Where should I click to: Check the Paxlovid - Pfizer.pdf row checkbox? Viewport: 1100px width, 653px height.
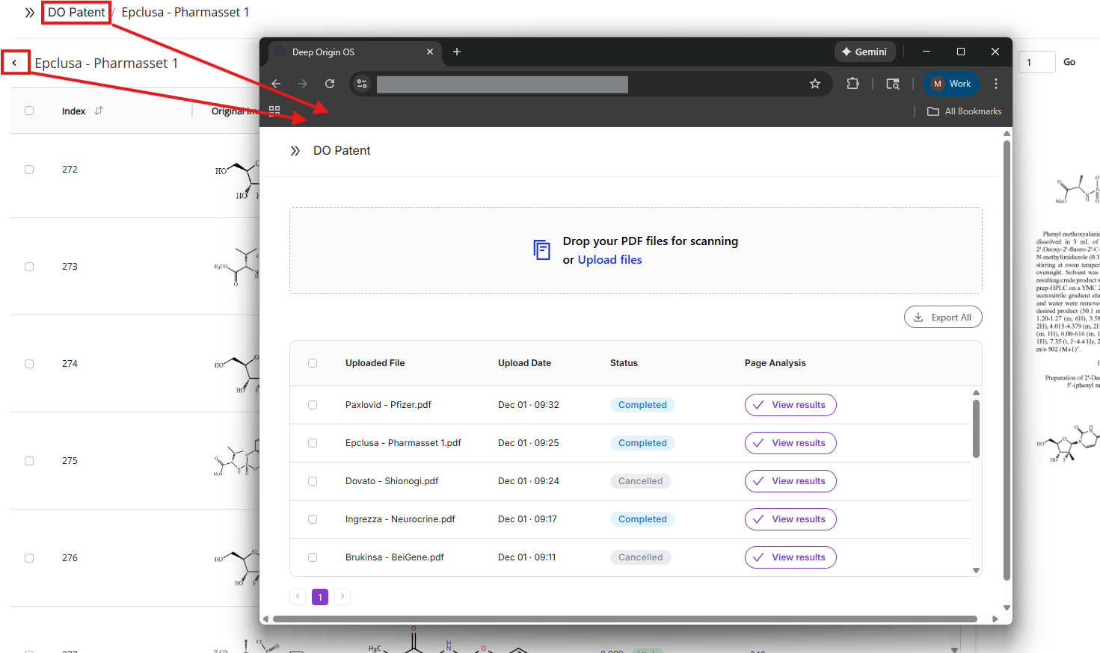(313, 405)
